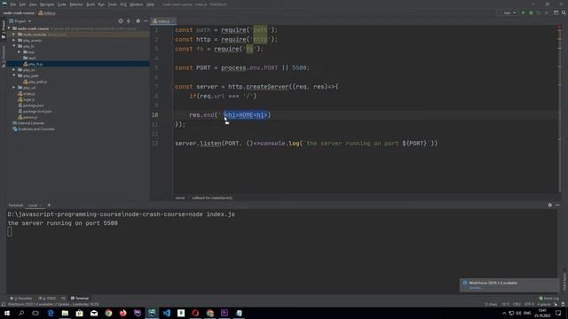Click the selected <h1>HOME<h1> text
This screenshot has width=568, height=319.
(x=246, y=115)
